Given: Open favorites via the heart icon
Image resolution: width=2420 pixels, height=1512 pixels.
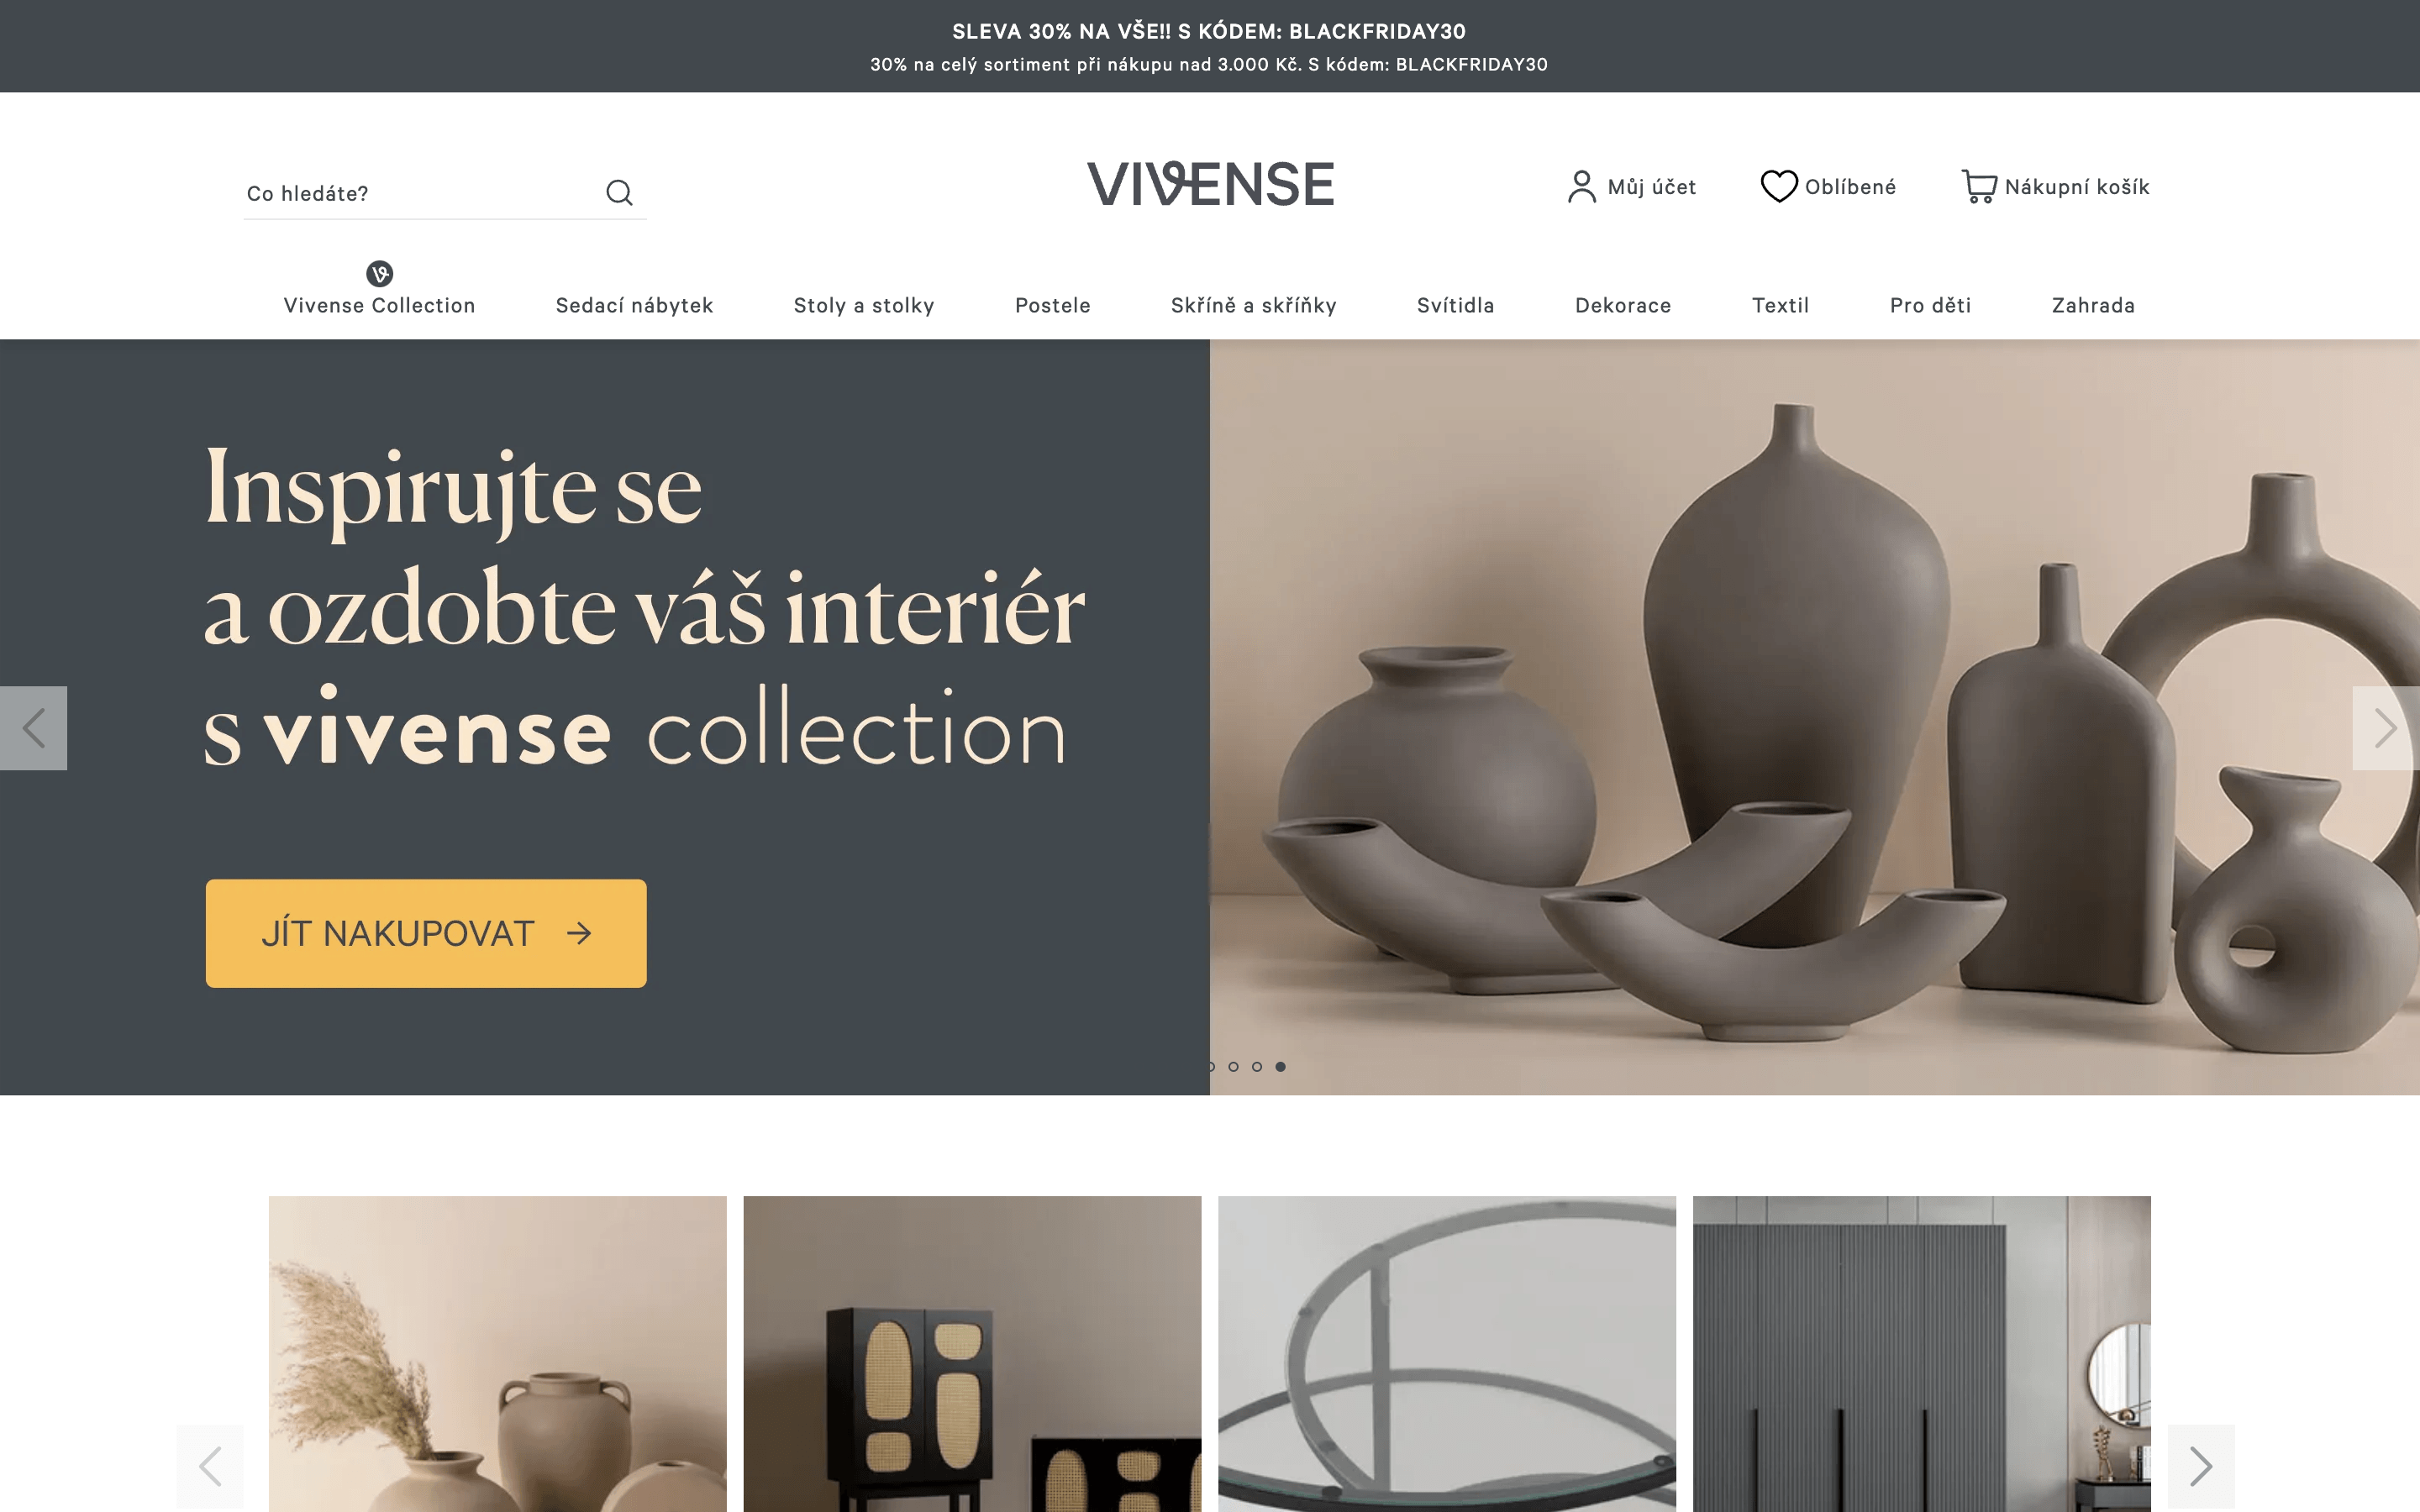Looking at the screenshot, I should pyautogui.click(x=1778, y=187).
